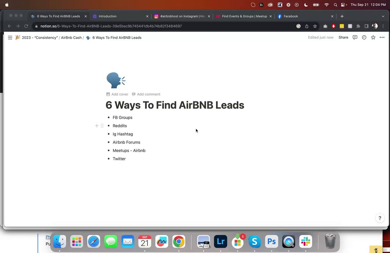The image size is (390, 253).
Task: Click the drag handle beside Reddits
Action: 102,125
